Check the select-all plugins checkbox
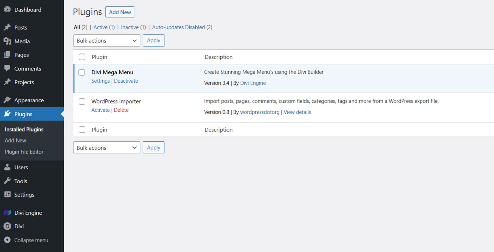494x252 pixels. [82, 57]
